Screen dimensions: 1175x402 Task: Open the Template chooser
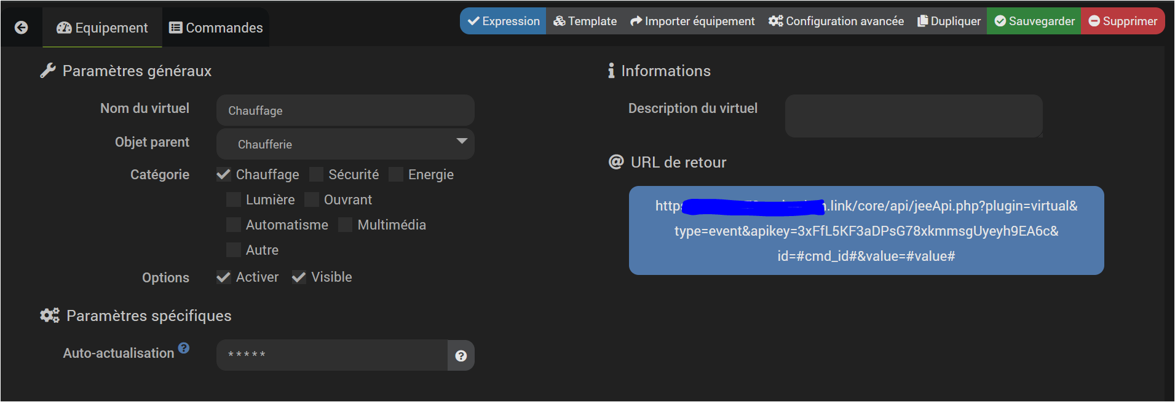coord(585,21)
